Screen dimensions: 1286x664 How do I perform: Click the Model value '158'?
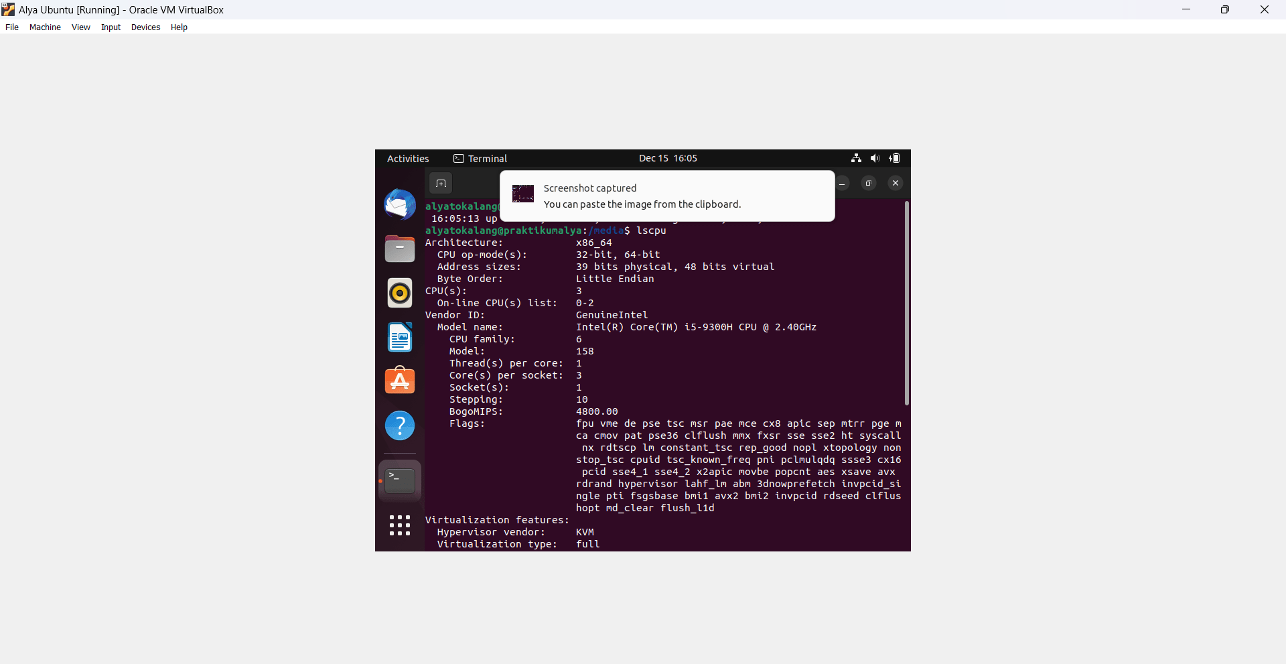point(585,351)
